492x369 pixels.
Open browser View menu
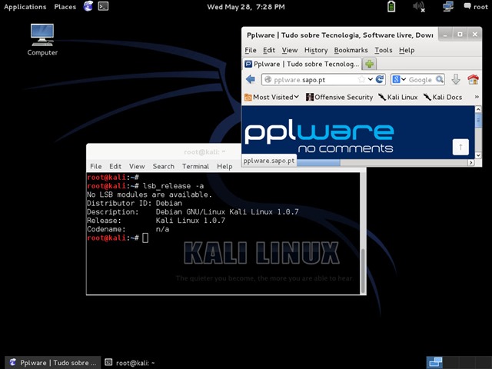tap(289, 50)
